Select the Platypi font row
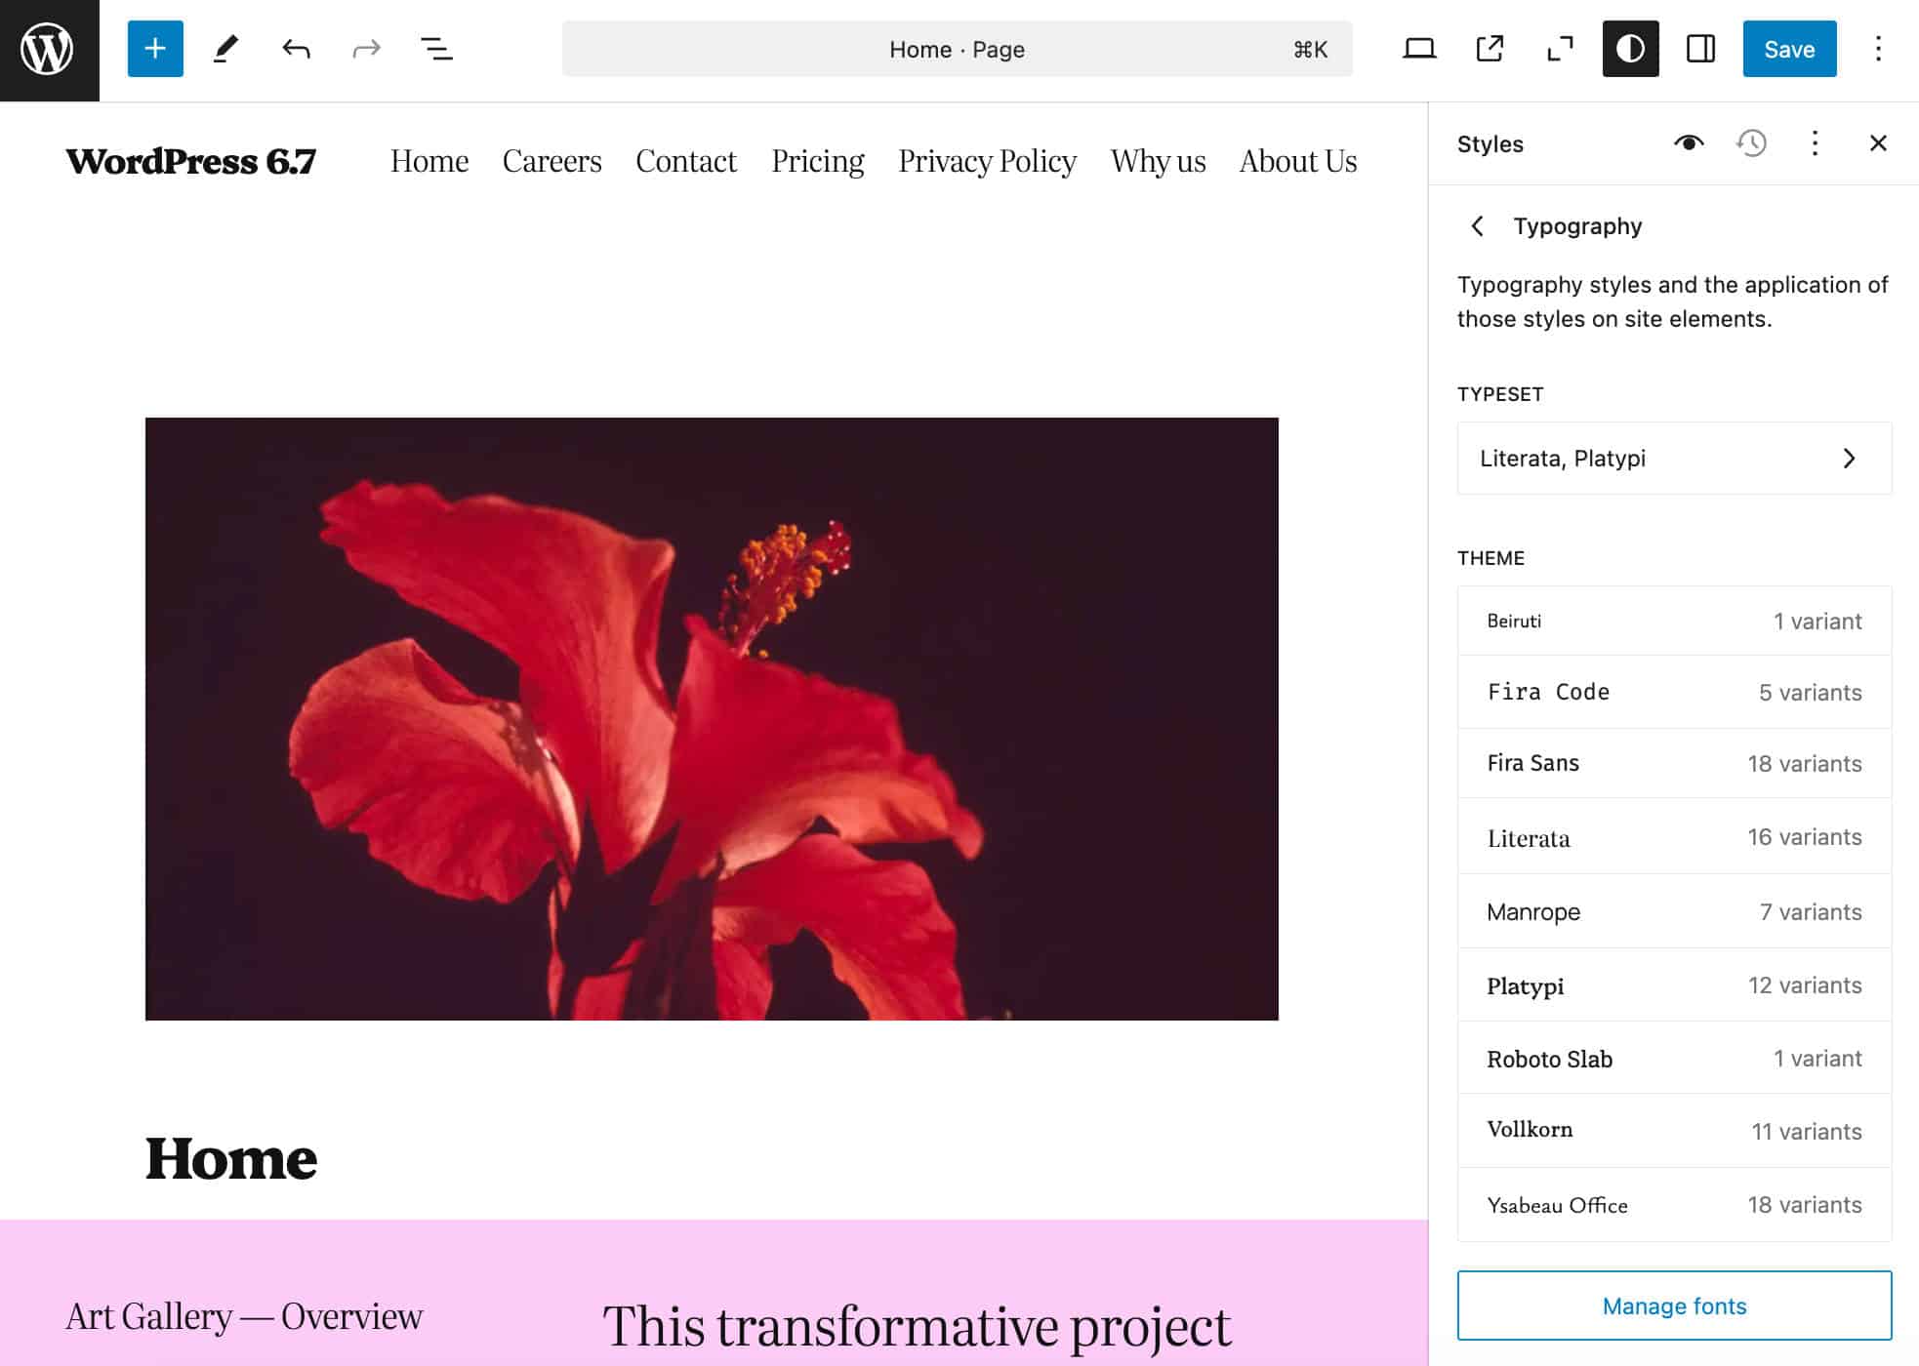1919x1366 pixels. tap(1675, 984)
